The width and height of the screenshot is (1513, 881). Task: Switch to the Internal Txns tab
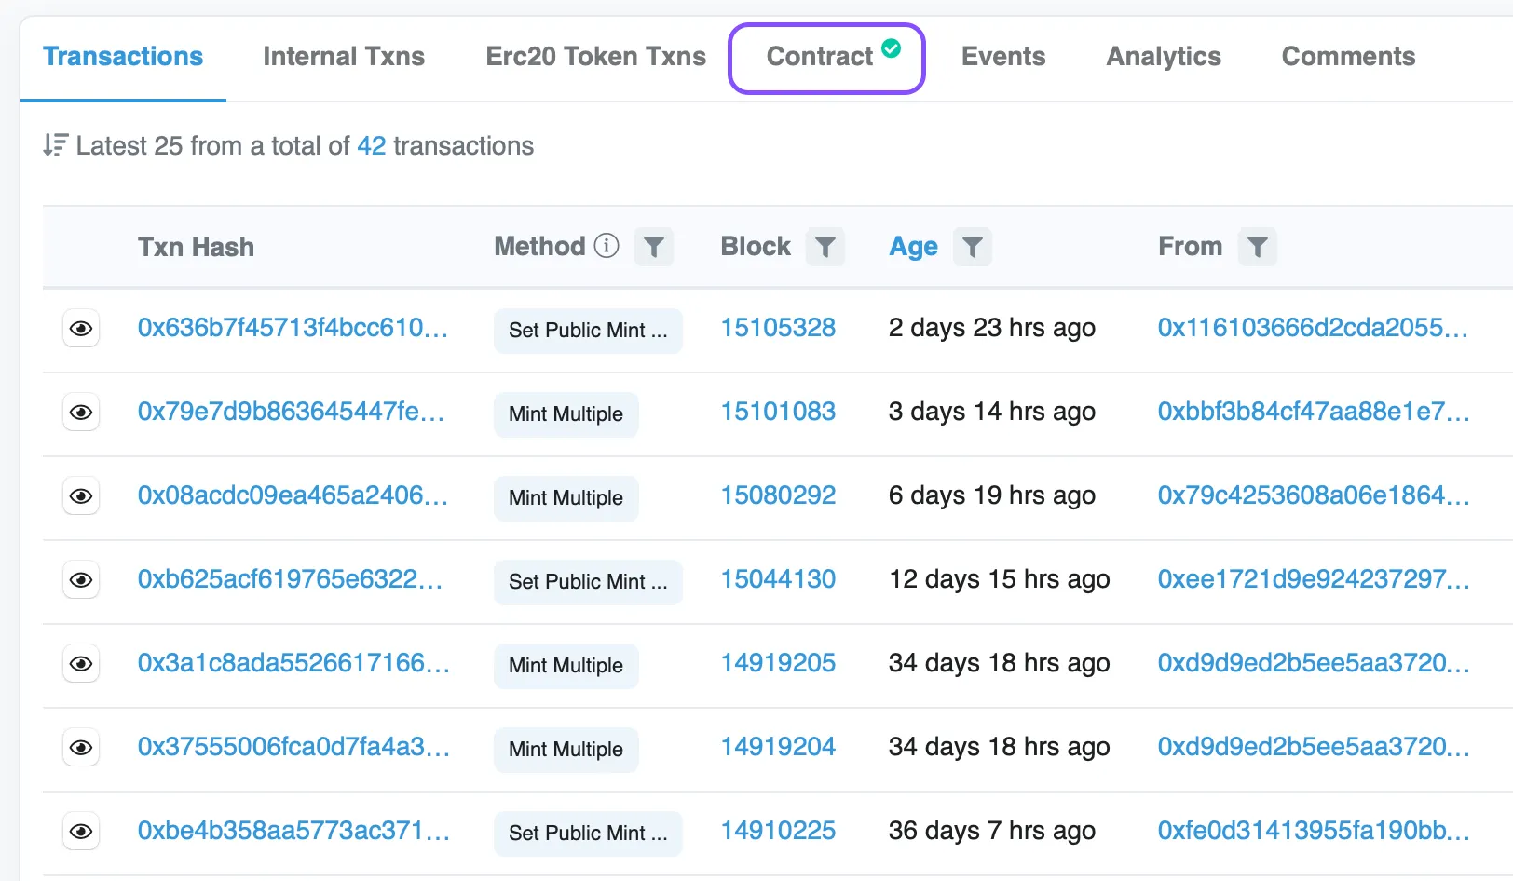[x=344, y=57]
